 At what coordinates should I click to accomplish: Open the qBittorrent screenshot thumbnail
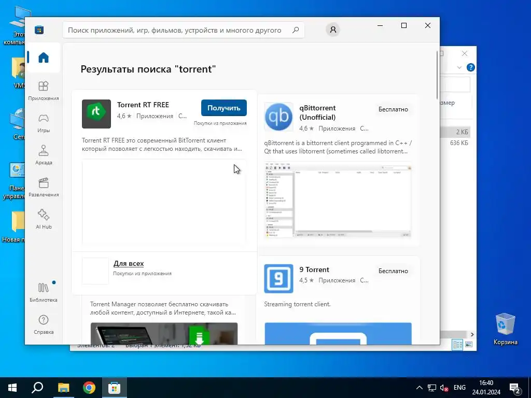tap(338, 201)
